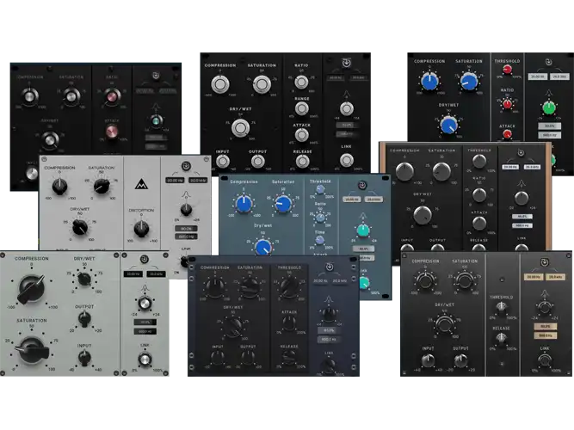This screenshot has width=574, height=430.
Task: Adjust Dry/Wet knob on wood-sided plugin
Action: 422,215
